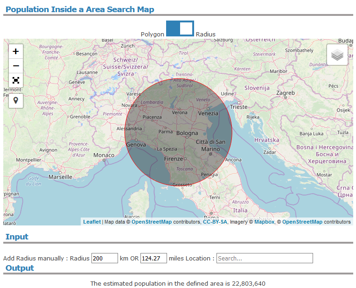356x288 pixels.
Task: Open the map layers control
Action: [x=337, y=55]
